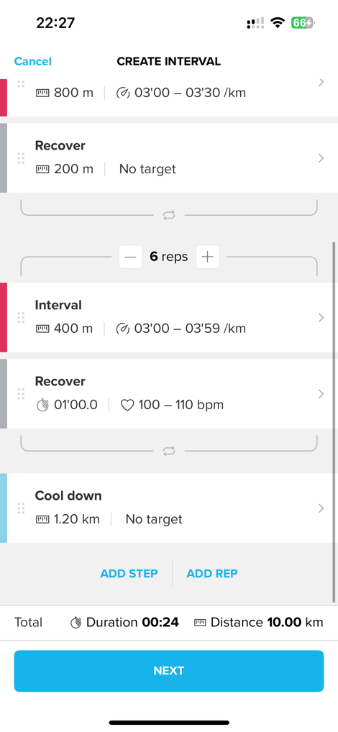Image resolution: width=338 pixels, height=732 pixels.
Task: Tap drag handle on 01'00.0 Recover step
Action: (21, 394)
